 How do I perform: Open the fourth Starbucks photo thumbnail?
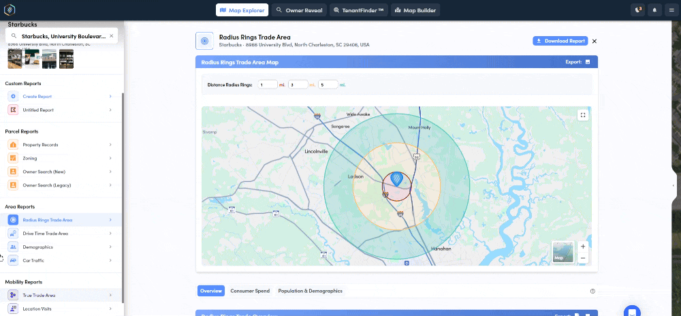click(66, 59)
